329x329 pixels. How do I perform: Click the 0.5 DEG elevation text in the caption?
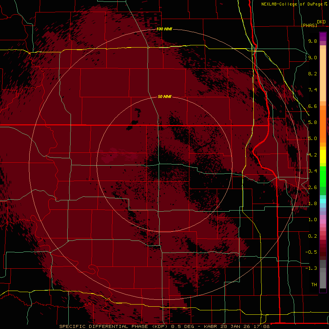coord(182,326)
